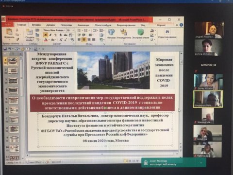Select slide 10 thumbnail in panel
Viewport: 233px width, 175px height.
(x=14, y=149)
